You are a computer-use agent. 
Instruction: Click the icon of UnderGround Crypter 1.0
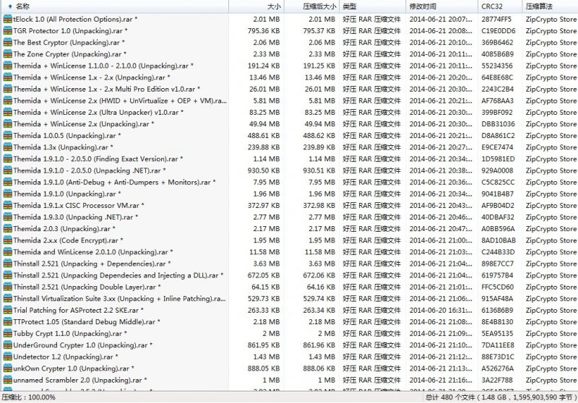coord(7,345)
